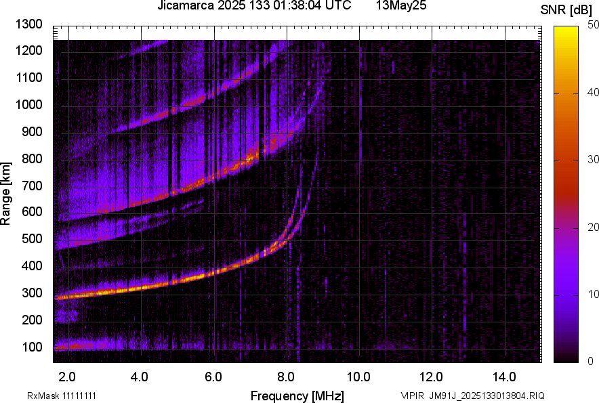Click the colorbar tick label '50'

click(x=593, y=25)
